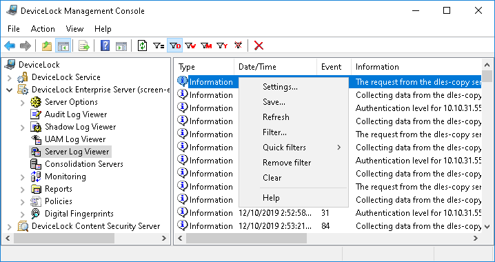Expand the DeviceLock Service tree node
The height and width of the screenshot is (262, 495).
tap(10, 78)
